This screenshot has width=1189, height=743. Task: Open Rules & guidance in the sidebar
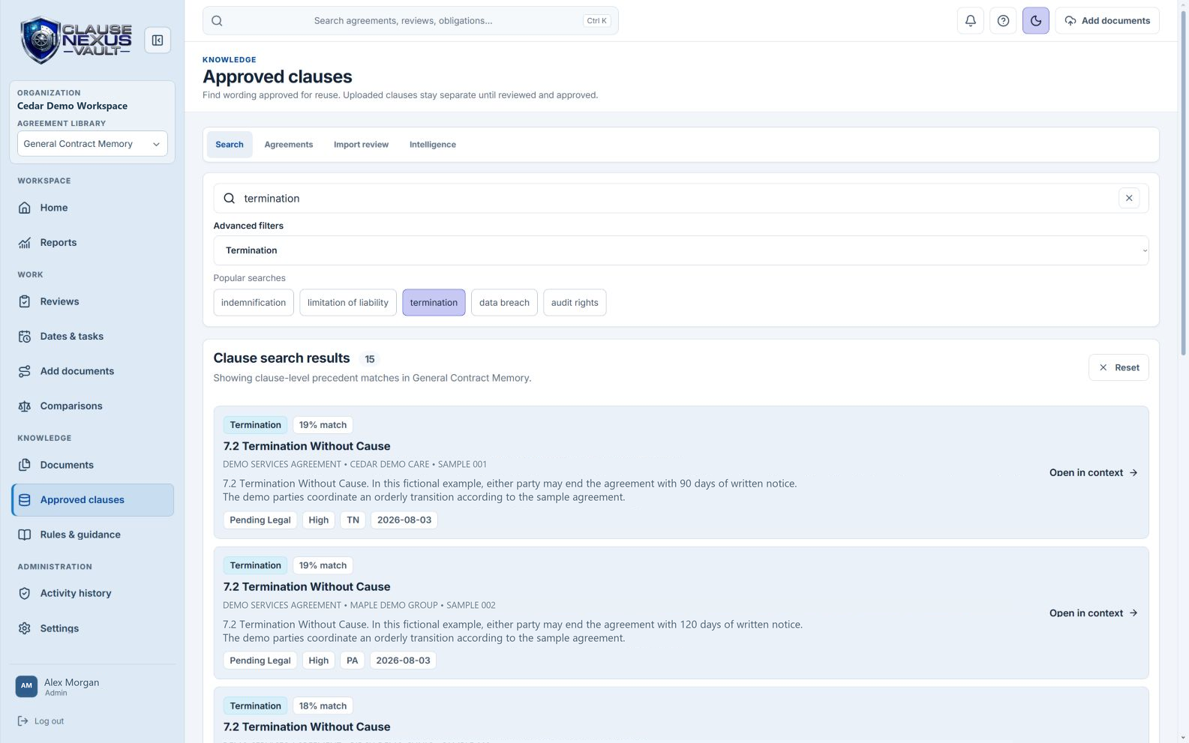[x=92, y=535]
